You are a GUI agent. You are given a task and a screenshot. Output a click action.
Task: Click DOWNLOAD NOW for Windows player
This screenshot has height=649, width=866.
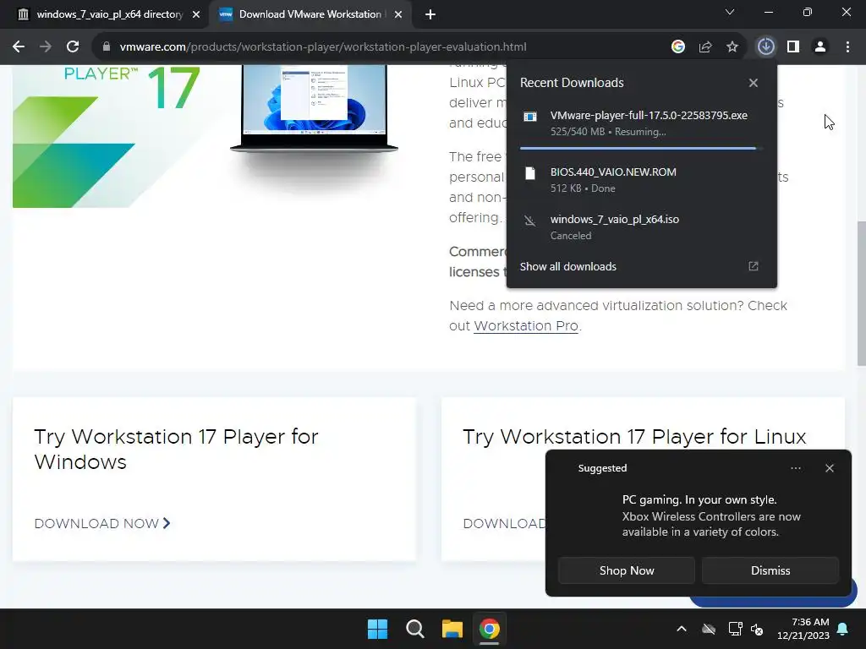pyautogui.click(x=102, y=524)
